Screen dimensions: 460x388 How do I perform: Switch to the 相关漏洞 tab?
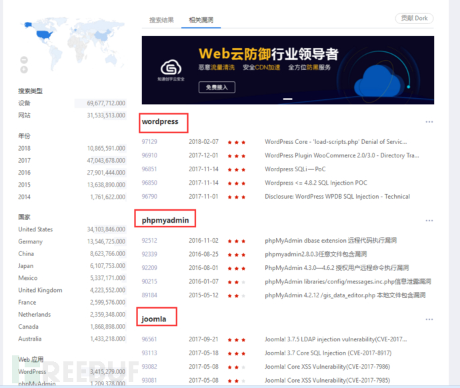(x=201, y=20)
